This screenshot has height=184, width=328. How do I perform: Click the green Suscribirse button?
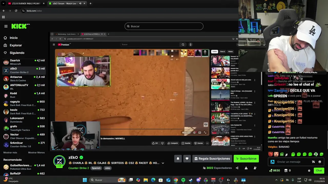coord(246,159)
